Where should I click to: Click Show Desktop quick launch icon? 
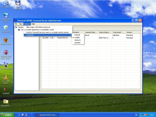pyautogui.click(x=23, y=115)
